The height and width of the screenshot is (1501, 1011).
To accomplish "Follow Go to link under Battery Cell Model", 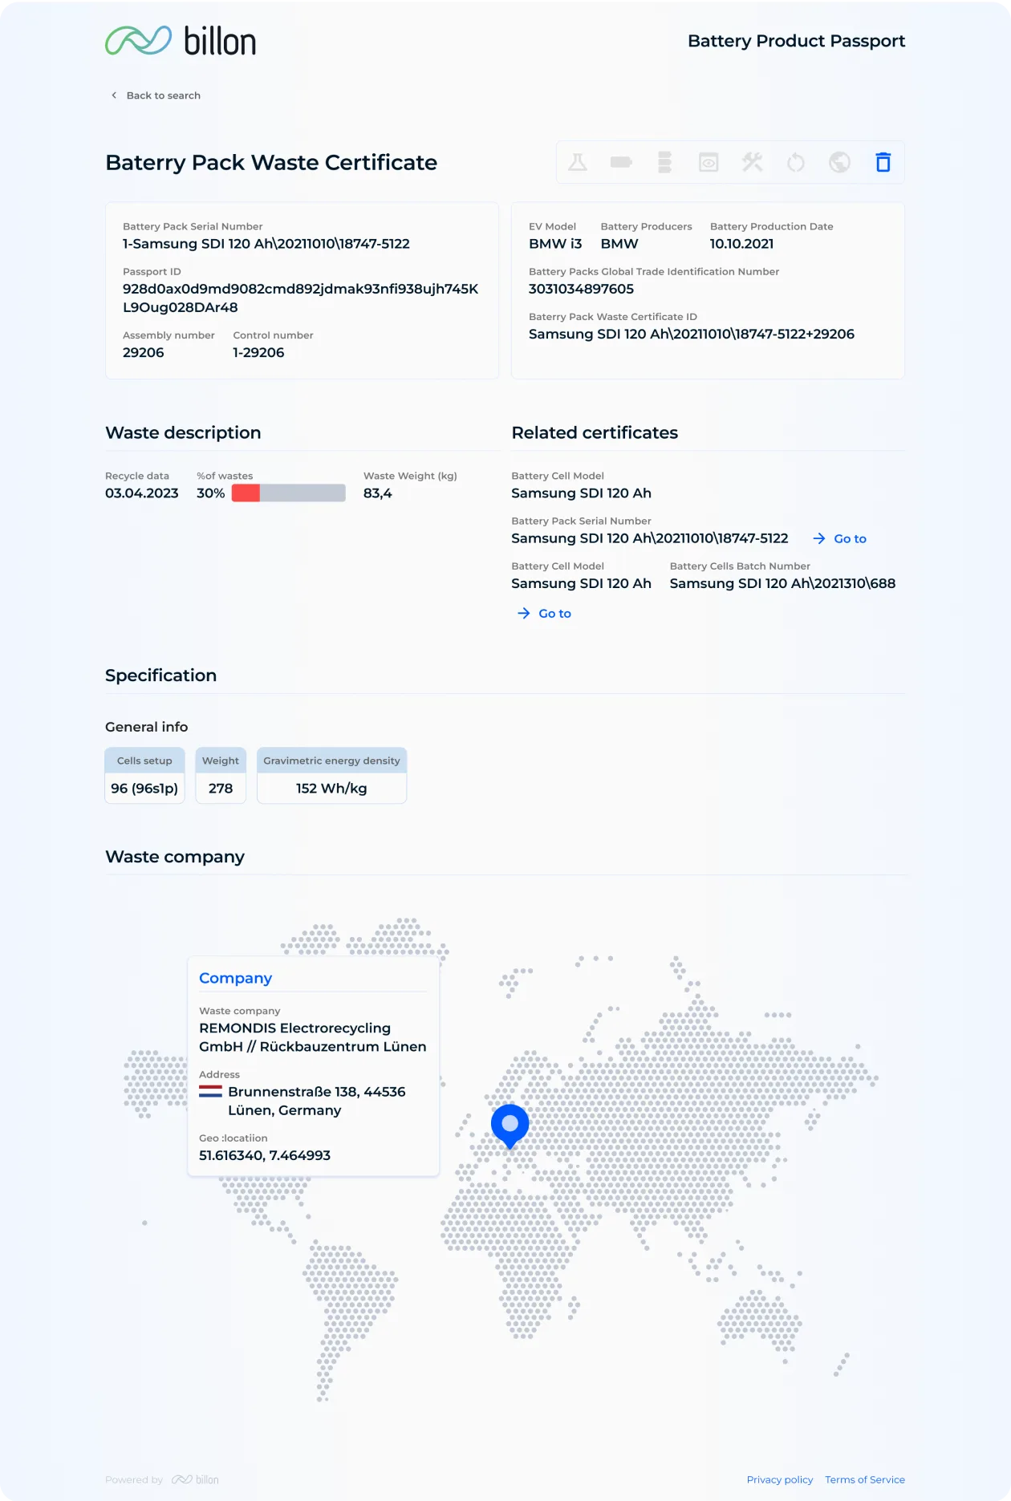I will coord(544,614).
